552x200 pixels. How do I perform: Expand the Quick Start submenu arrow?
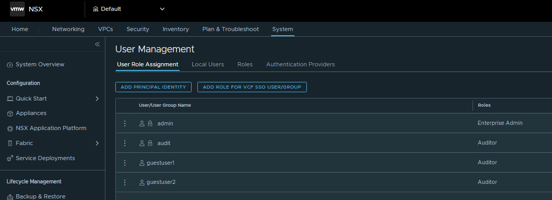(98, 99)
